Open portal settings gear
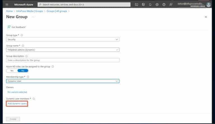 [x=157, y=4]
